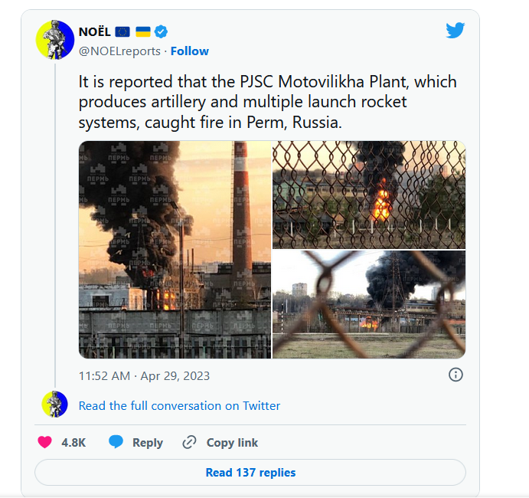Screen dimensions: 529x498
Task: Click the chain link copy icon
Action: pos(189,442)
